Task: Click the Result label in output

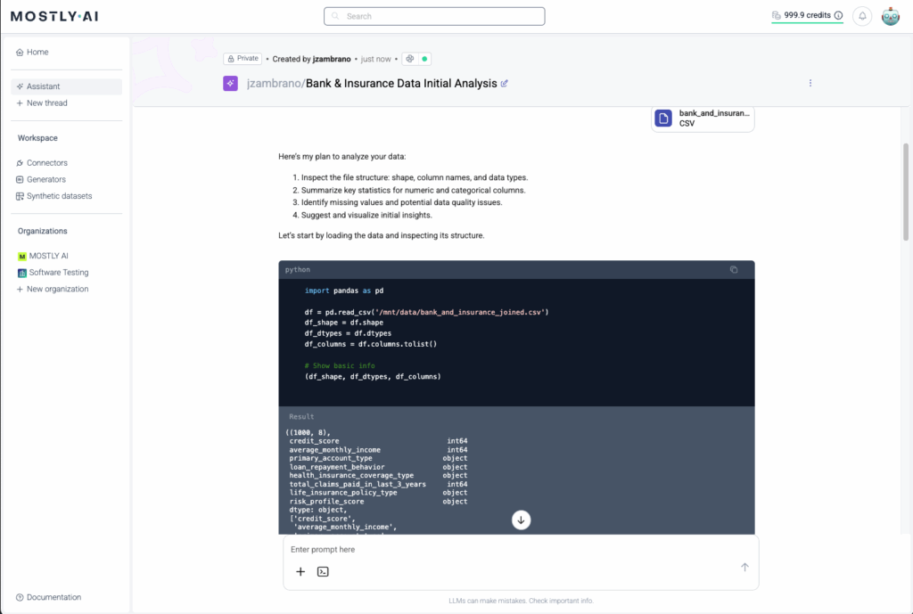Action: [301, 417]
